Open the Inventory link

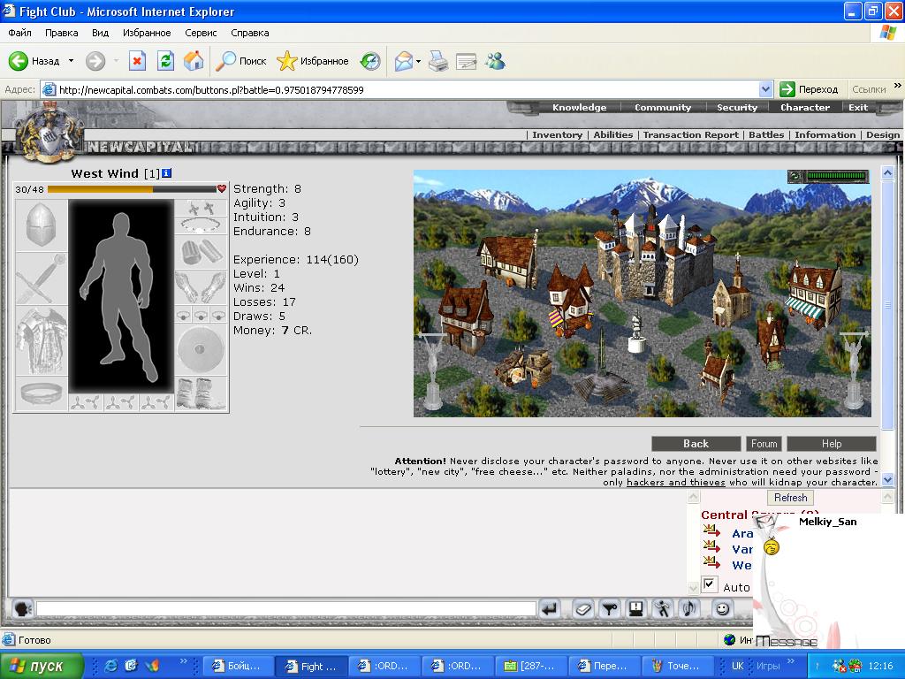coord(557,135)
